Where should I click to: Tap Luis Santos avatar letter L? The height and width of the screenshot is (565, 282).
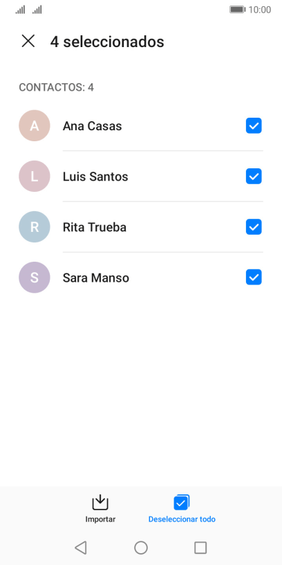[34, 176]
